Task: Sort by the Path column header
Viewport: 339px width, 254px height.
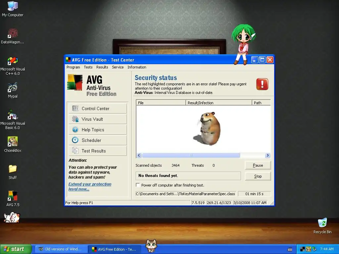Action: click(262, 103)
